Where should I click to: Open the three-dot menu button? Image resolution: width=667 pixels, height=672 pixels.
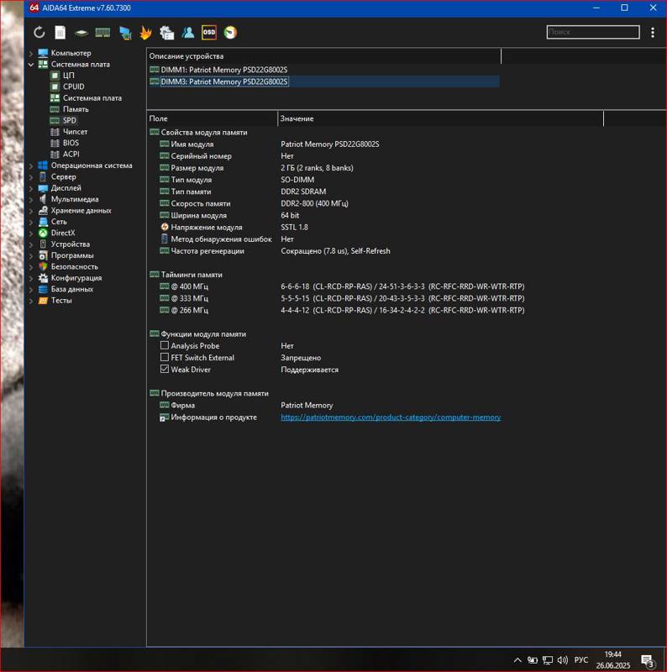click(x=653, y=33)
